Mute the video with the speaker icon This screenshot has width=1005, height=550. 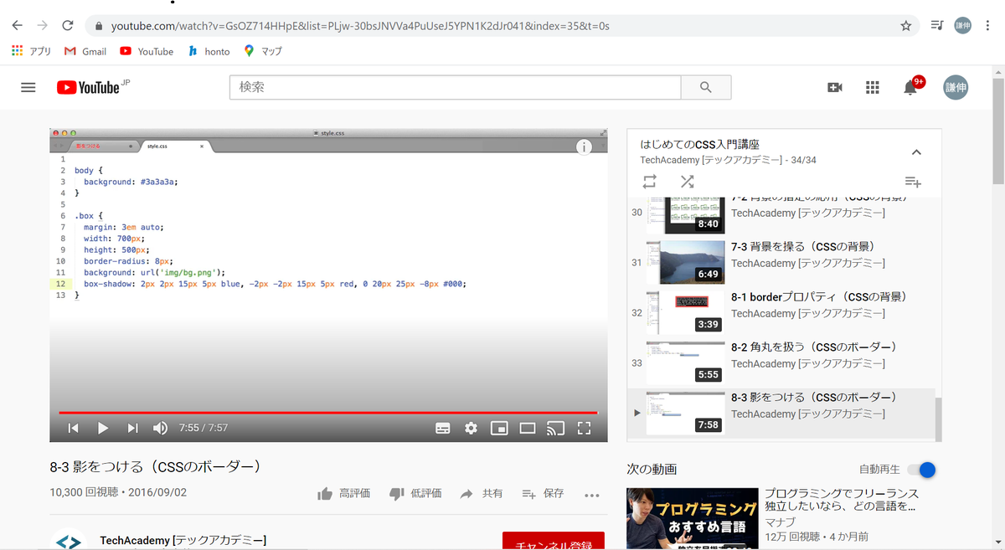click(x=160, y=428)
